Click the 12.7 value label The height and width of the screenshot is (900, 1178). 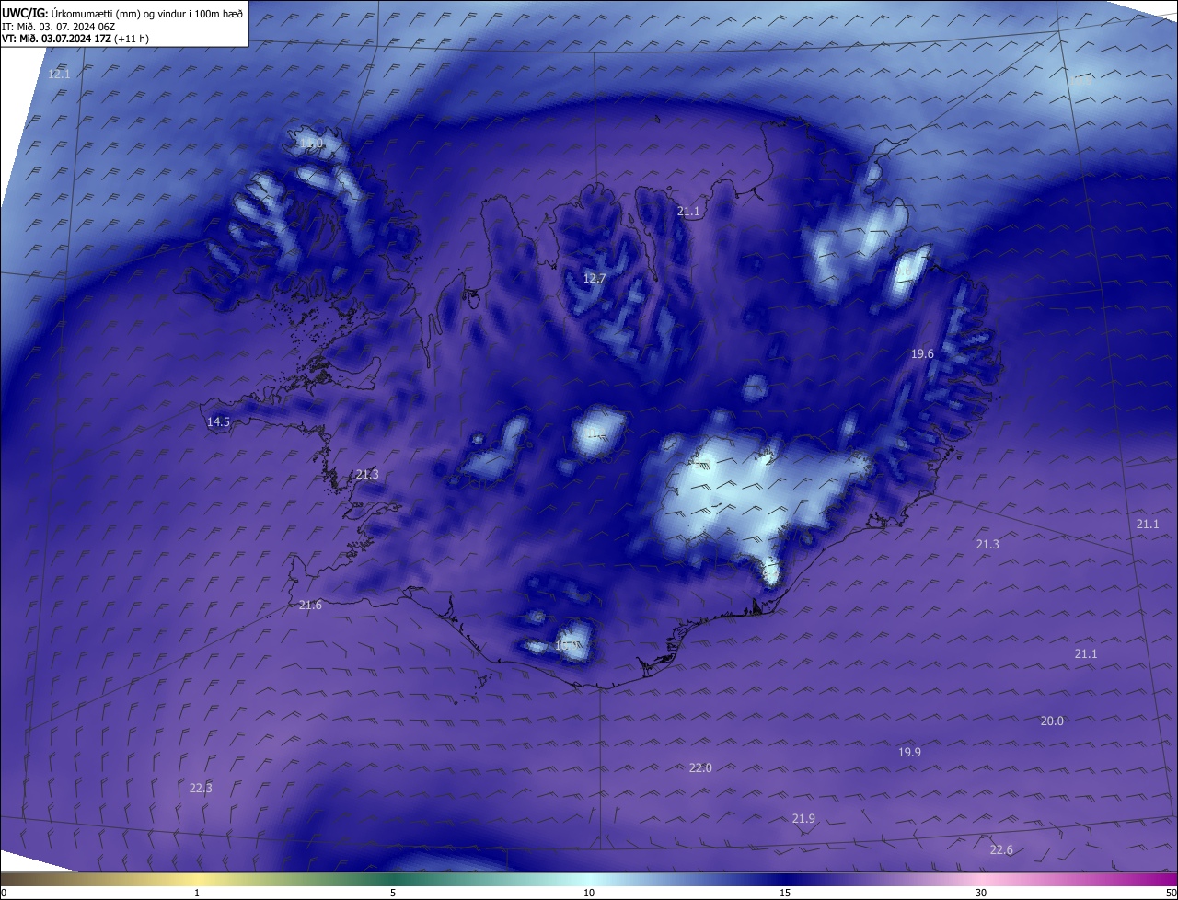[595, 278]
